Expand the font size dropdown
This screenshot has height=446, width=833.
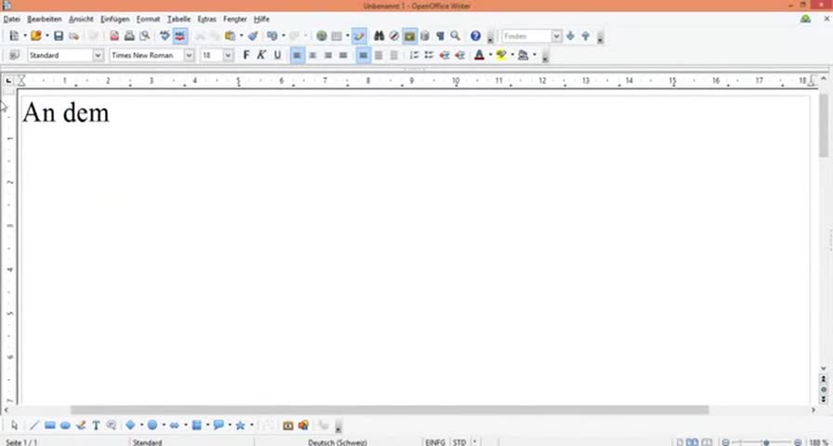[x=228, y=55]
